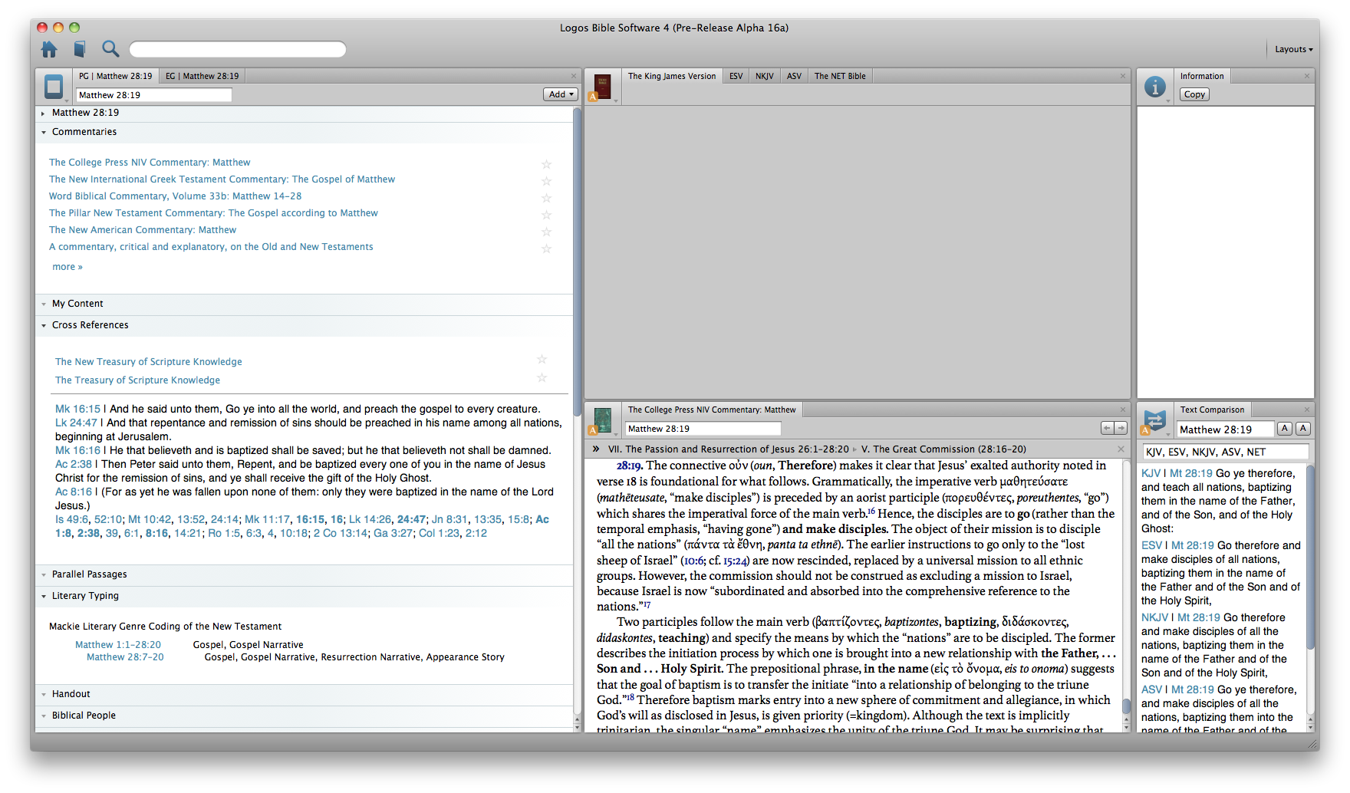1350x793 pixels.
Task: Open the Add dropdown in Passage Guide
Action: point(561,94)
